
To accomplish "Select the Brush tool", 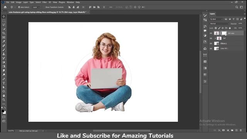I will click(x=4, y=50).
